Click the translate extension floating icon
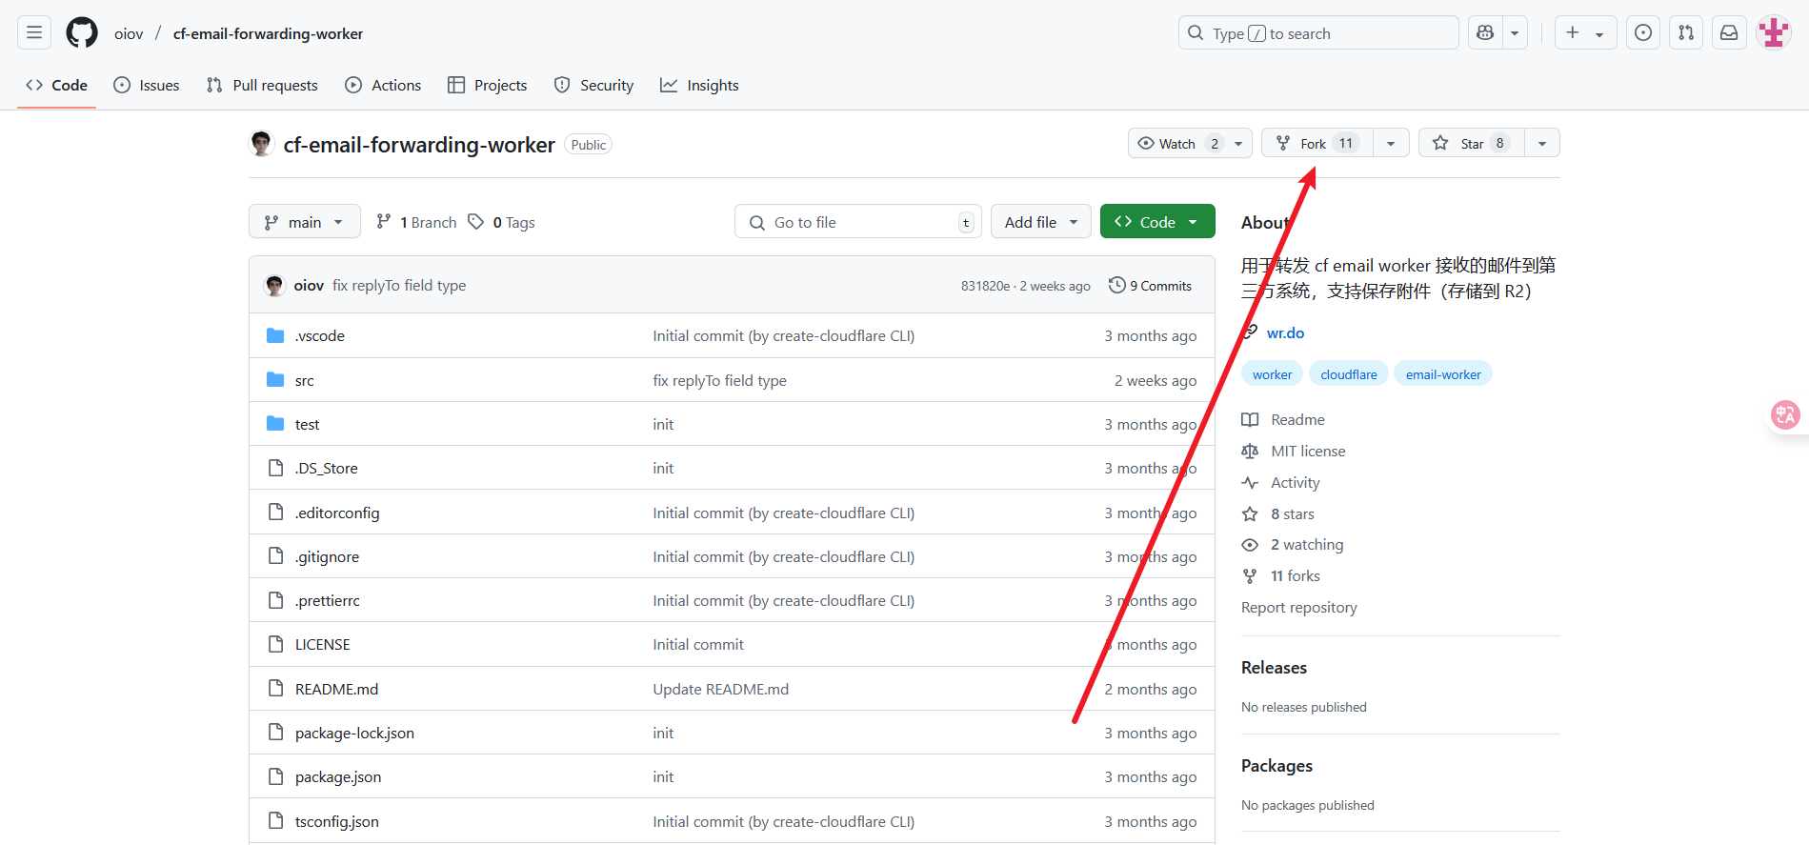 1784,415
